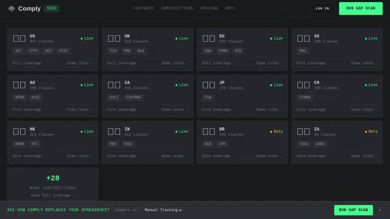Open View rules for the JP card
This screenshot has width=390, height=219.
point(270,110)
